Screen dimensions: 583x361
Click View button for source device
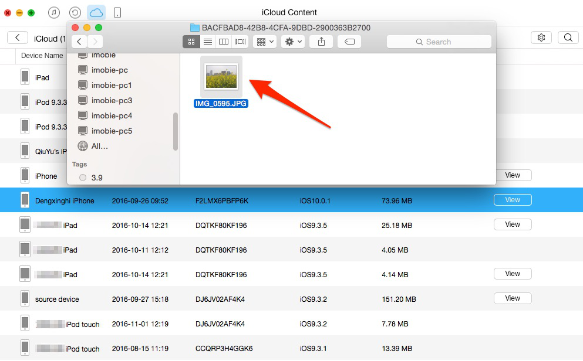[x=513, y=298]
